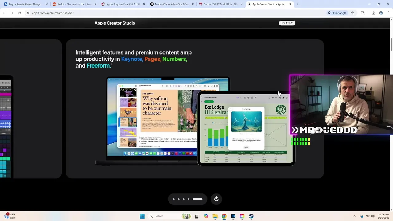The height and width of the screenshot is (221, 393).
Task: Close the Digg tab
Action: tap(47, 4)
